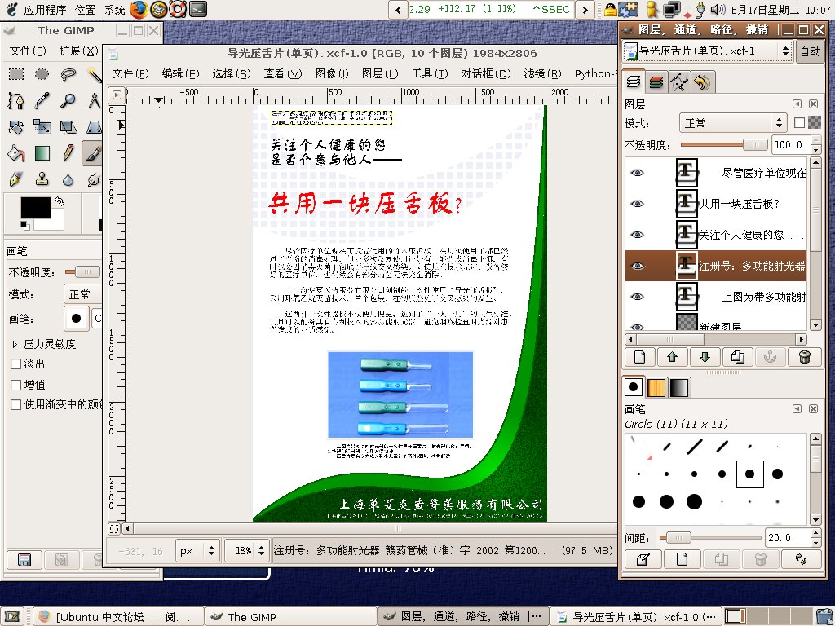Duplicate the selected layer
Viewport: 835px width, 626px height.
point(738,357)
